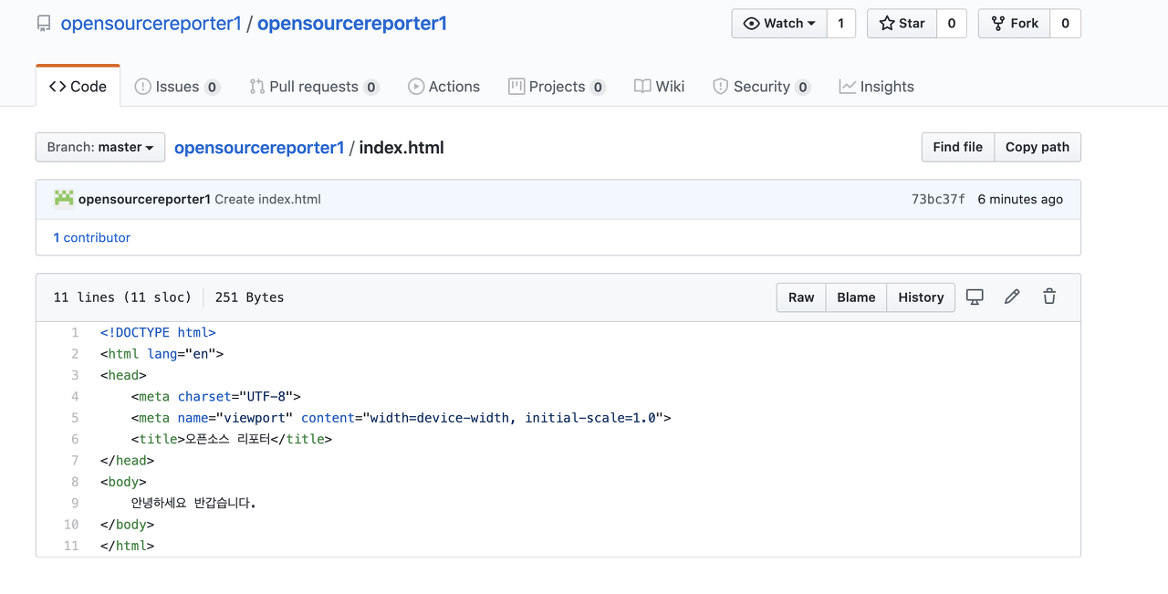Open file in GitHub Desktop monitor icon
The image size is (1168, 594).
pyautogui.click(x=975, y=297)
